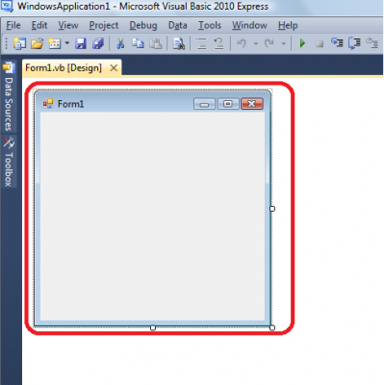Click the form's bottom-edge resize handle
This screenshot has width=384, height=385.
(153, 327)
